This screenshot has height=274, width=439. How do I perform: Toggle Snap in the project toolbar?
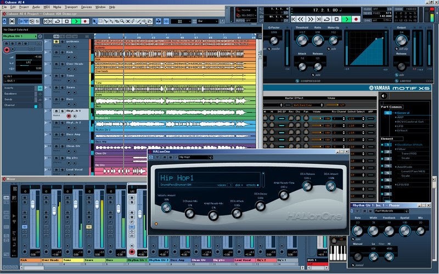(x=166, y=21)
